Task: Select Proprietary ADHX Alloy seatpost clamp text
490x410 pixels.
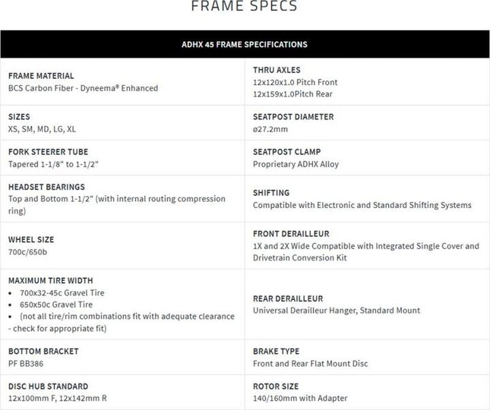Action: click(x=296, y=165)
